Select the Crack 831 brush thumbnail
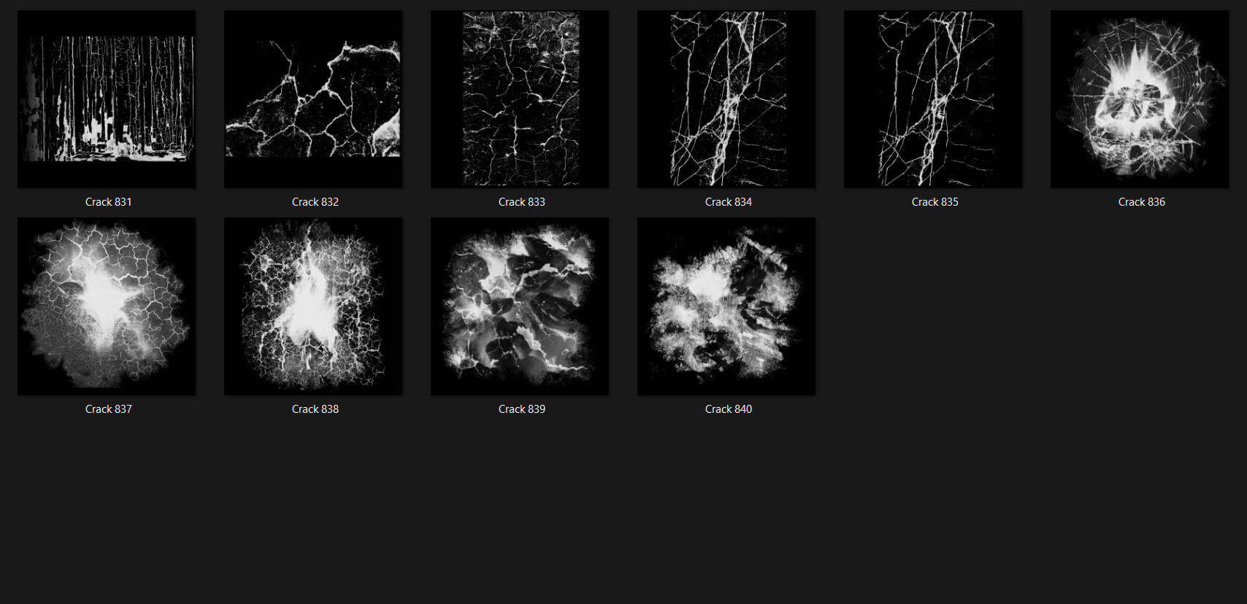Image resolution: width=1247 pixels, height=604 pixels. coord(107,99)
